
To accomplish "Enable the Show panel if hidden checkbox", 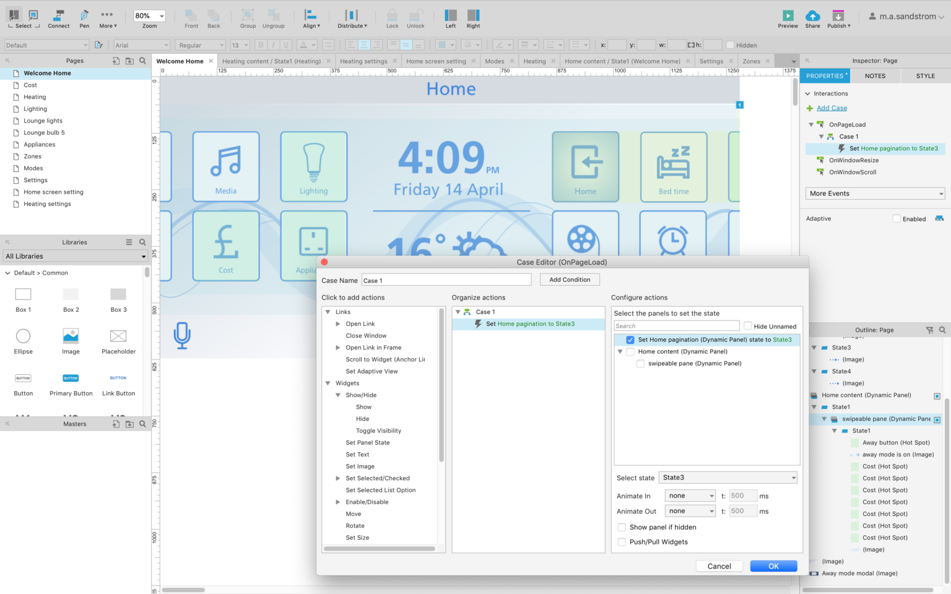I will pyautogui.click(x=622, y=527).
